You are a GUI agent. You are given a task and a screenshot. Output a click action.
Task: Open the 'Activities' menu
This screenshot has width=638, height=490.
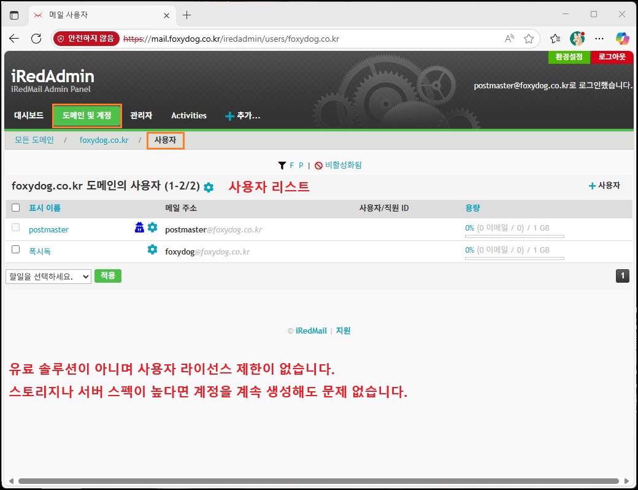click(x=189, y=115)
